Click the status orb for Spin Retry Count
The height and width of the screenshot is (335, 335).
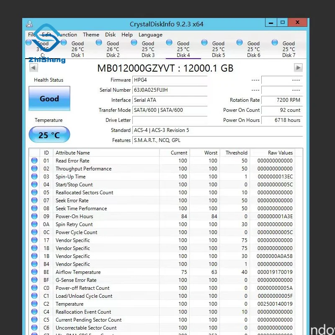(34, 224)
